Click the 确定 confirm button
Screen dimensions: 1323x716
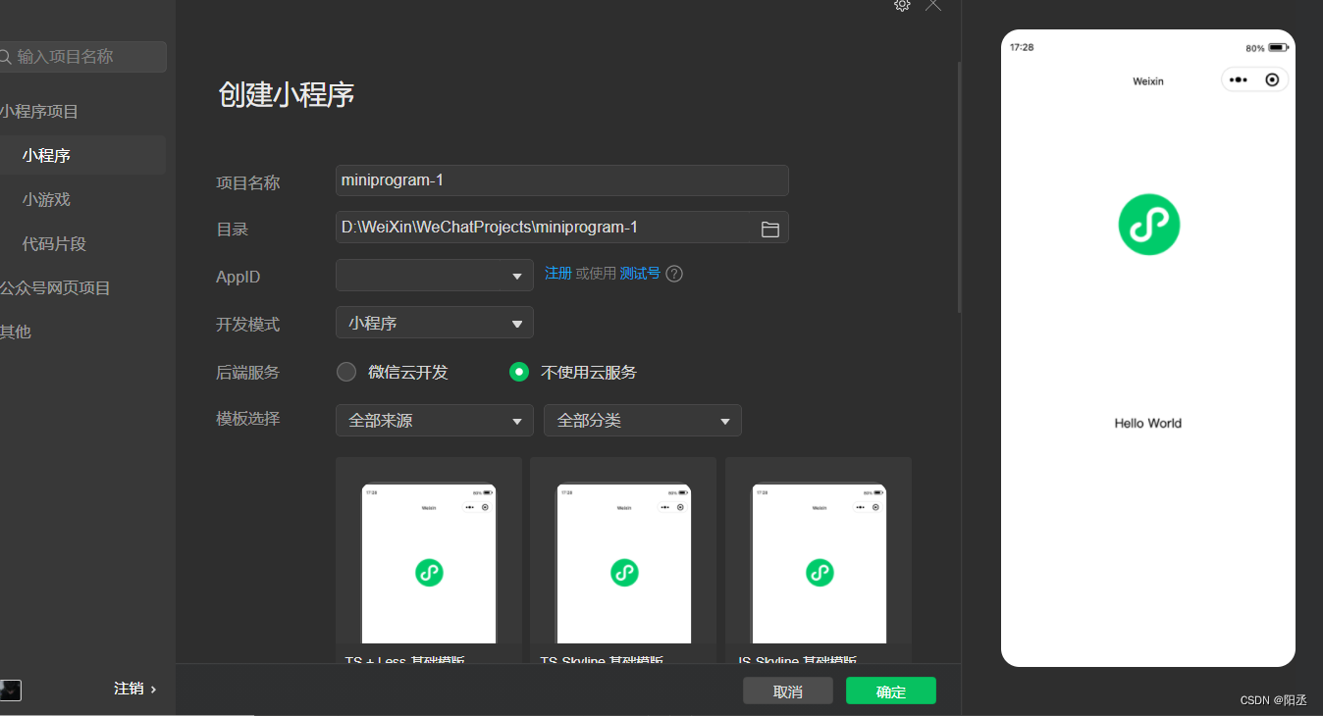(891, 690)
